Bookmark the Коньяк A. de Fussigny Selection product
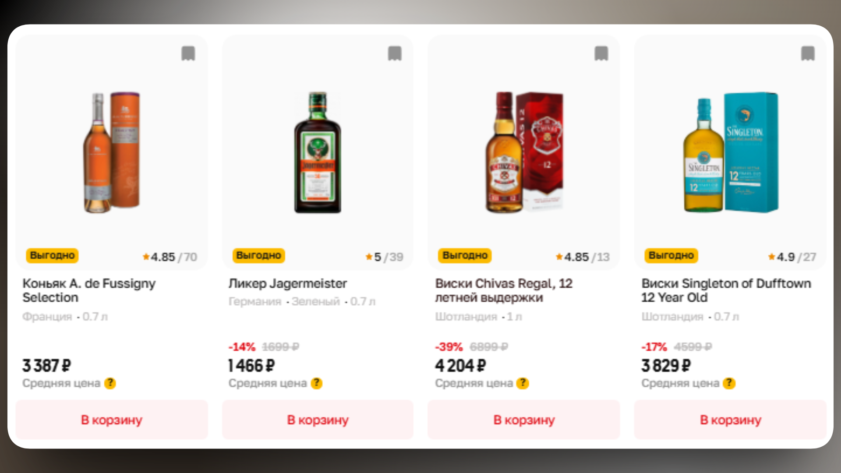The width and height of the screenshot is (841, 473). [188, 53]
